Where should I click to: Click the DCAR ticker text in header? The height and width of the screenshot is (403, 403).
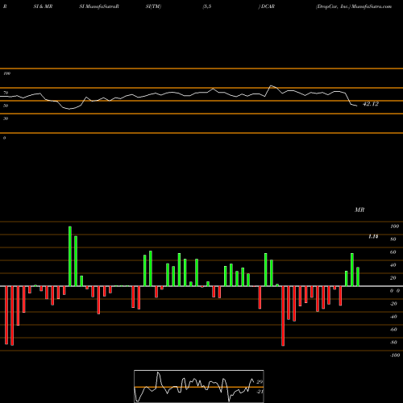(268, 6)
